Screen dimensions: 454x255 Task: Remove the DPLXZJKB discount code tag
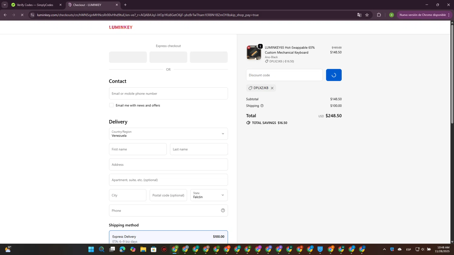pyautogui.click(x=272, y=88)
